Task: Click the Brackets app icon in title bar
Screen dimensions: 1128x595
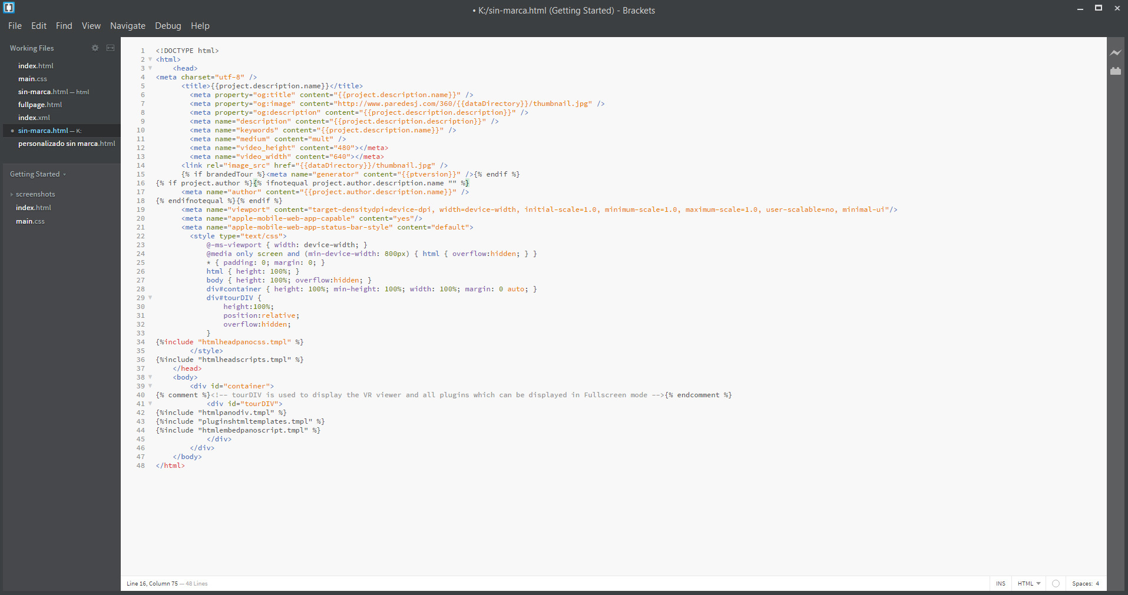Action: (9, 8)
